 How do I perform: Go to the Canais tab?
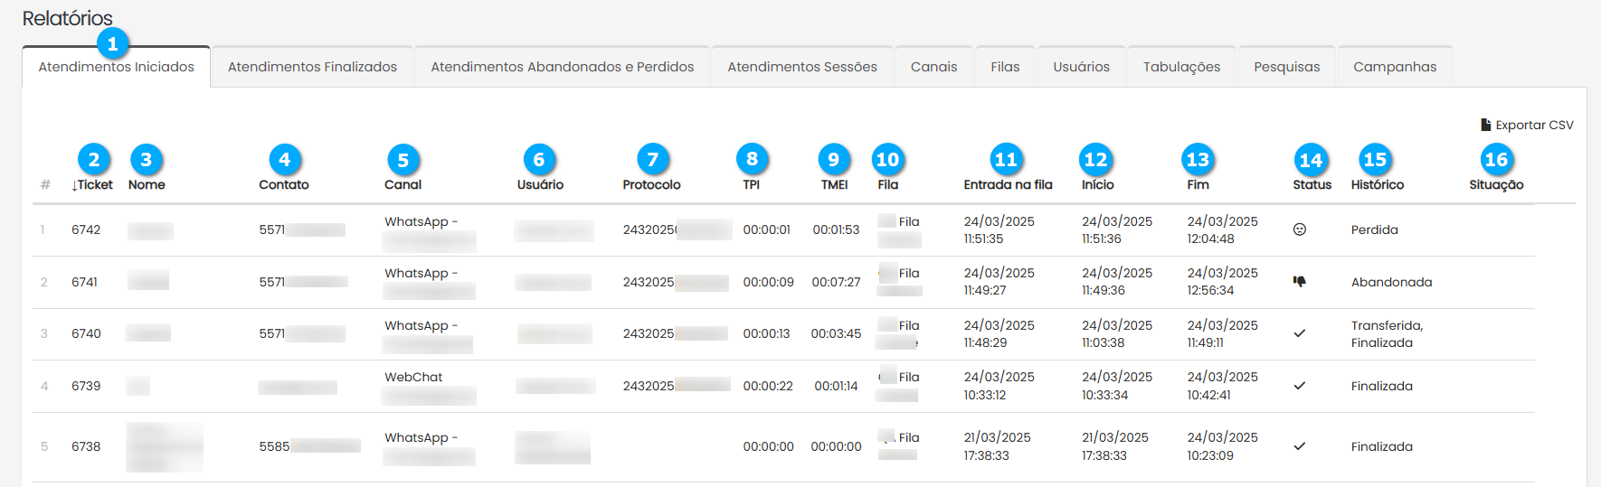click(x=933, y=67)
